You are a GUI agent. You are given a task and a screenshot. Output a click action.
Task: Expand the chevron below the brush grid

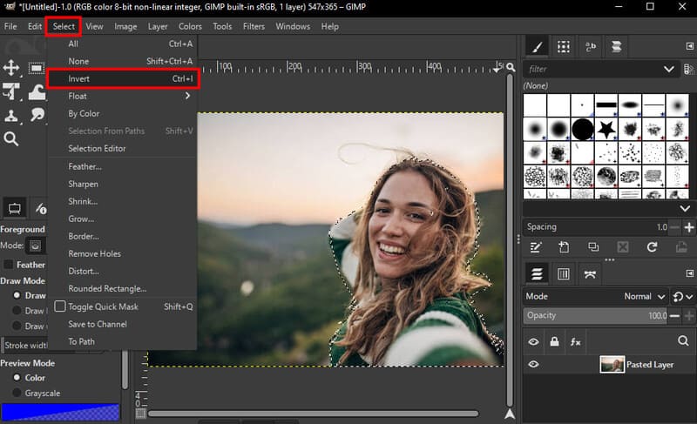pos(685,208)
